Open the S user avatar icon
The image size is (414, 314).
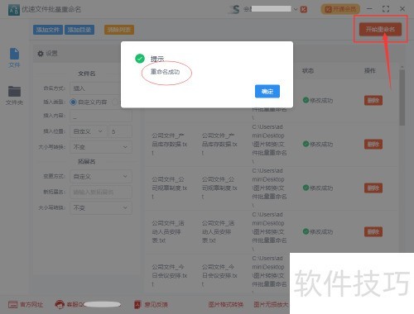[x=235, y=9]
